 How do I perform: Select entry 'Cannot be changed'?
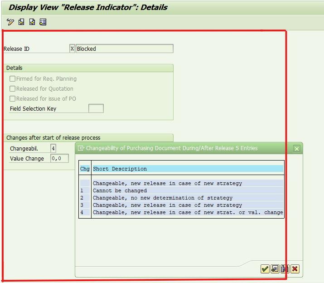(x=120, y=191)
